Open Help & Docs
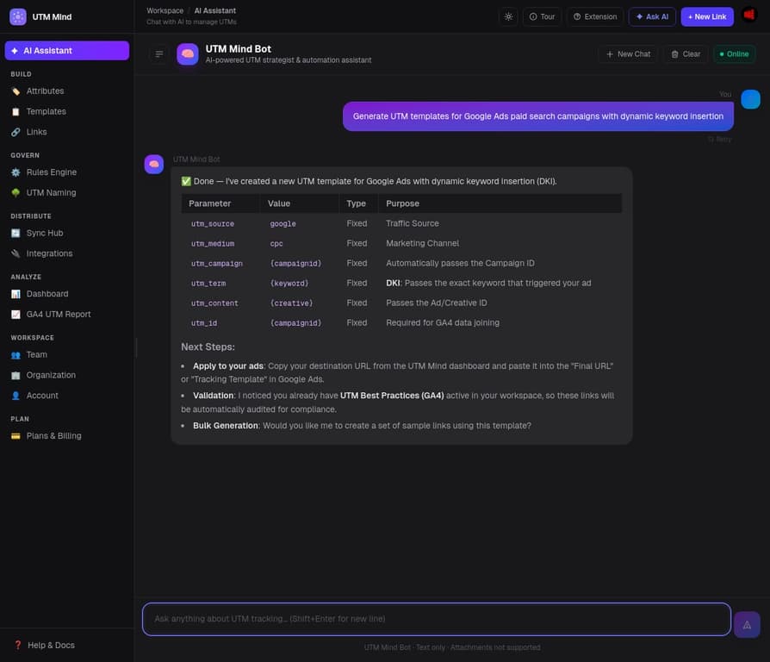 (43, 644)
